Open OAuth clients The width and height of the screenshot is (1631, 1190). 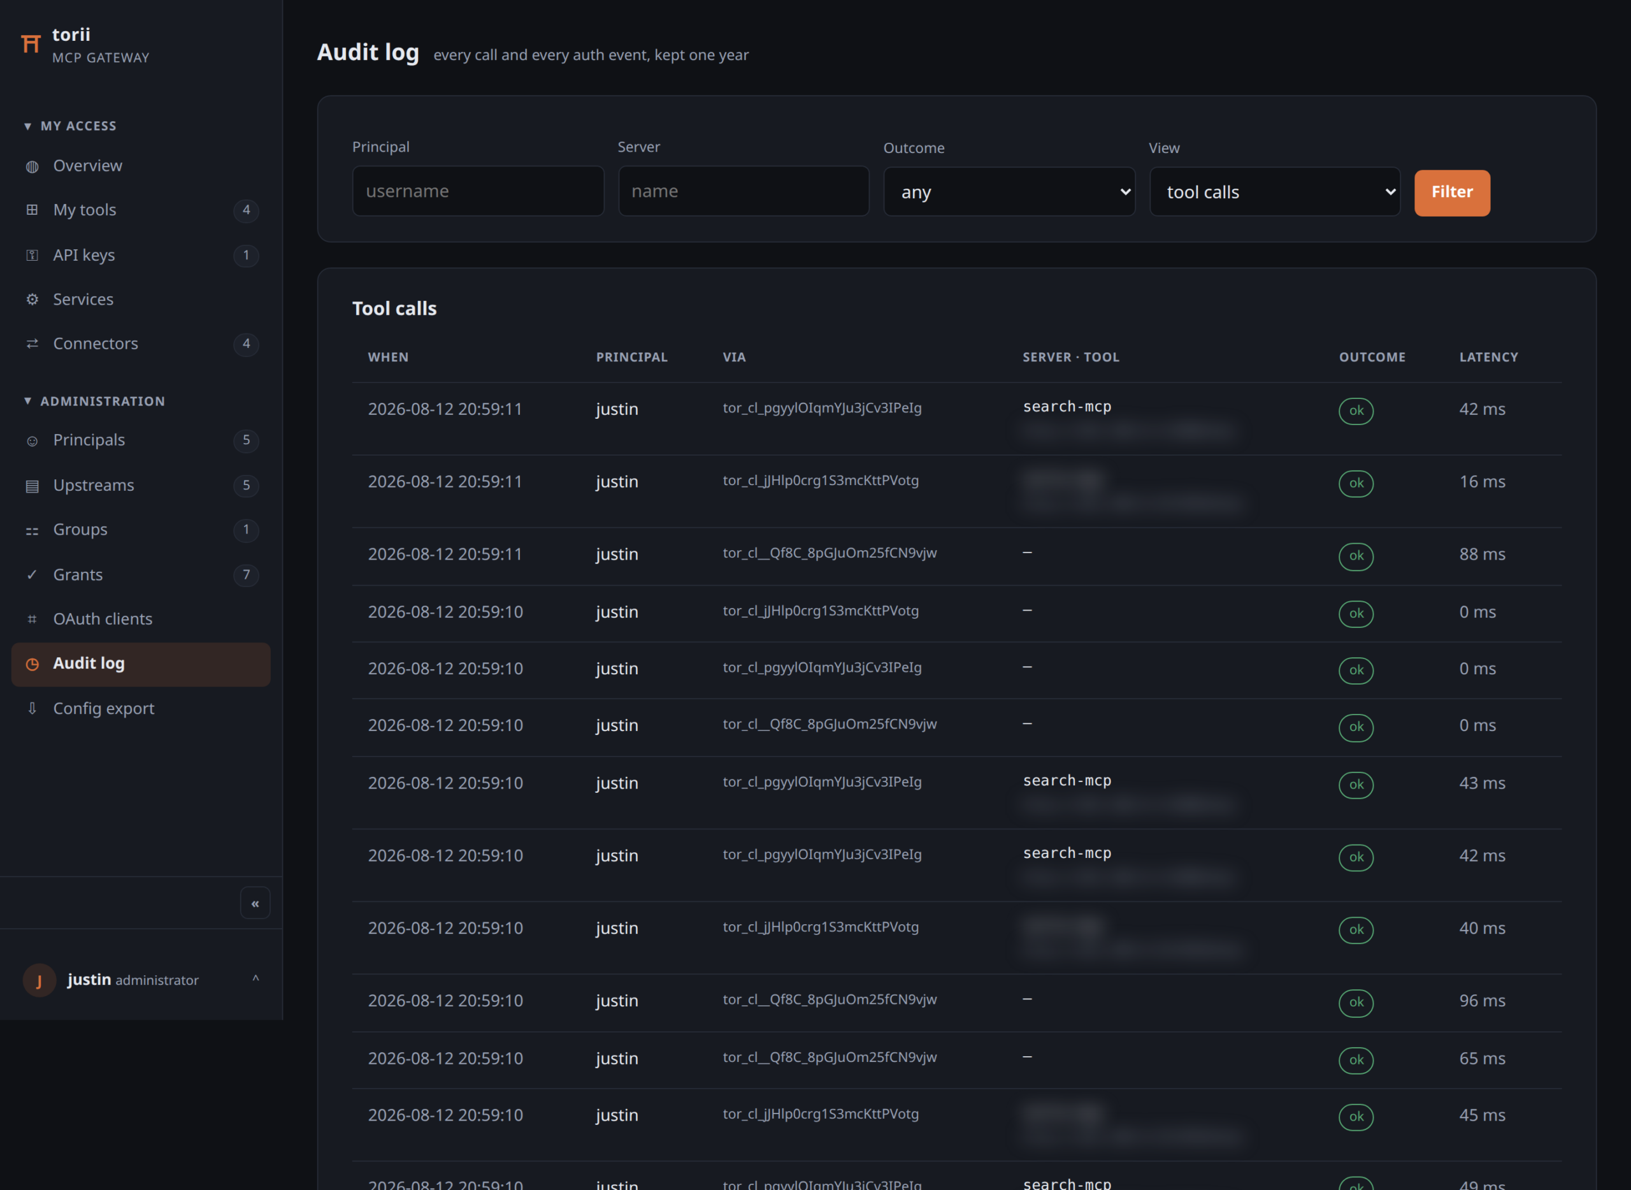[141, 620]
